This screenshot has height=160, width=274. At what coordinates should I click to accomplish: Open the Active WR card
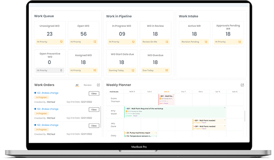(194, 34)
